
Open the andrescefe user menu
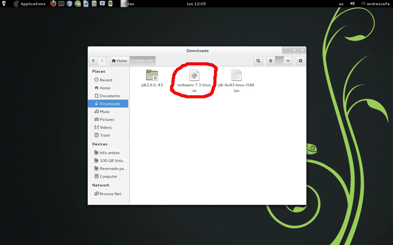pyautogui.click(x=376, y=4)
